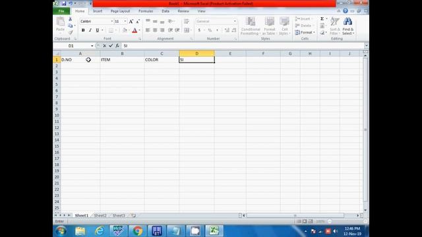Toggle Bottom Align vertical alignment
This screenshot has height=237, width=422.
(x=162, y=21)
